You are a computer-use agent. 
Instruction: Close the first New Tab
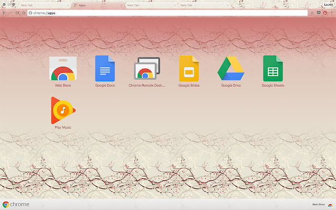68,5
